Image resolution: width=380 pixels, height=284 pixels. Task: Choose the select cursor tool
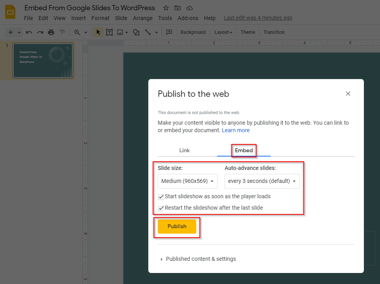click(98, 32)
